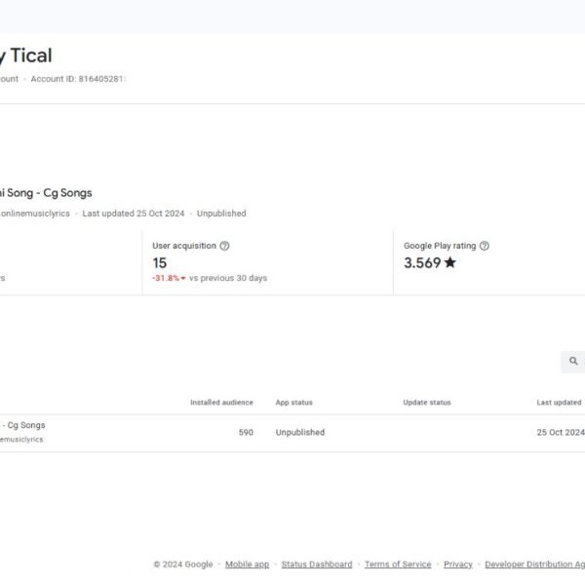This screenshot has height=585, width=585.
Task: Click the Last updated 25 Oct 2024 text
Action: [x=134, y=214]
